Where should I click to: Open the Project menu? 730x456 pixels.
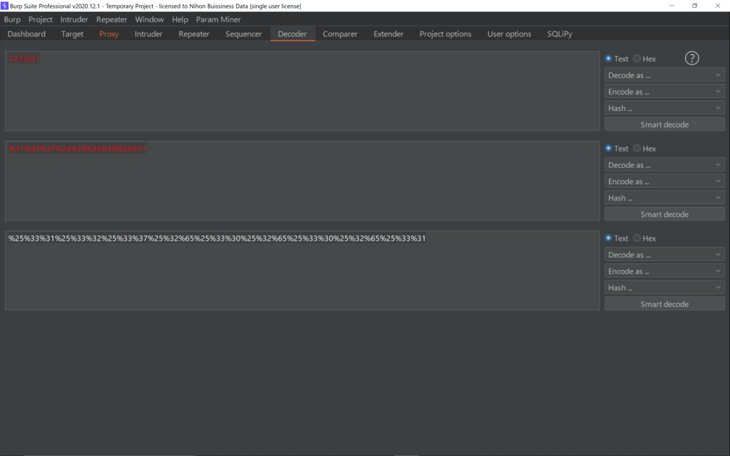point(40,19)
